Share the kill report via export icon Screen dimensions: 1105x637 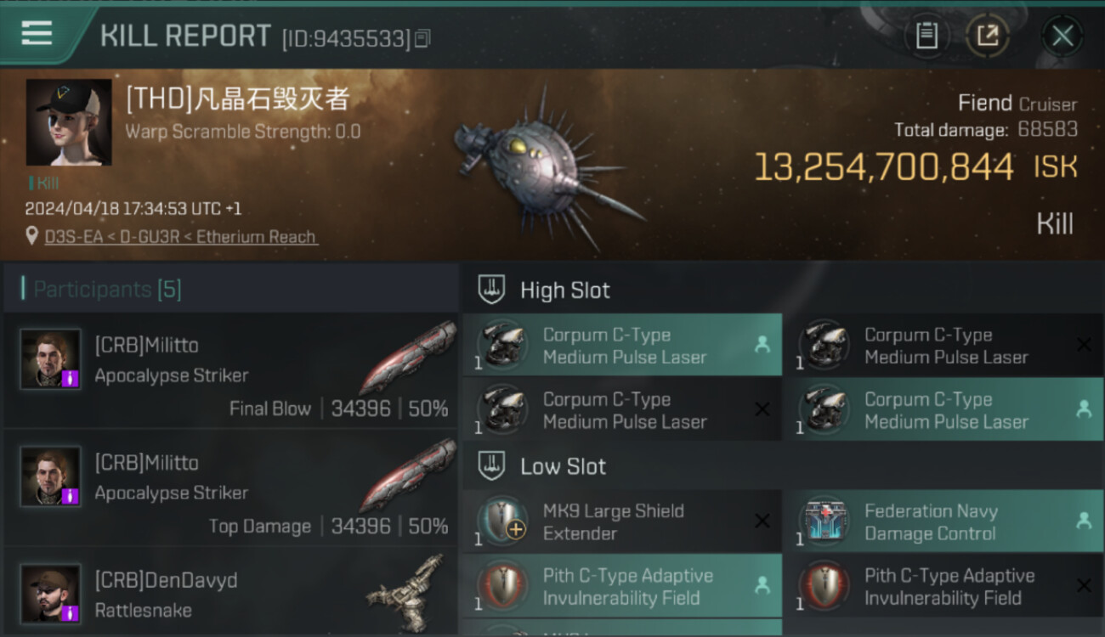pyautogui.click(x=988, y=36)
